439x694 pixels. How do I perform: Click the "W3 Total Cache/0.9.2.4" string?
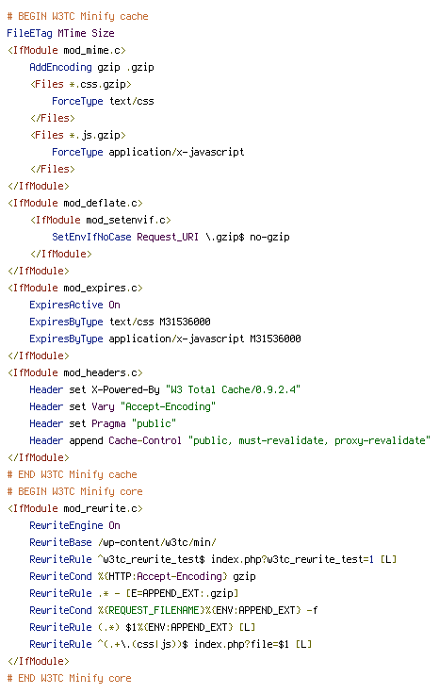pos(233,390)
